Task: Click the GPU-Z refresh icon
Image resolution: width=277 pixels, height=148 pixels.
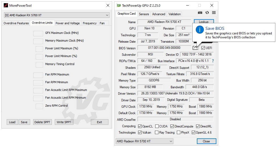Action: pos(207,13)
